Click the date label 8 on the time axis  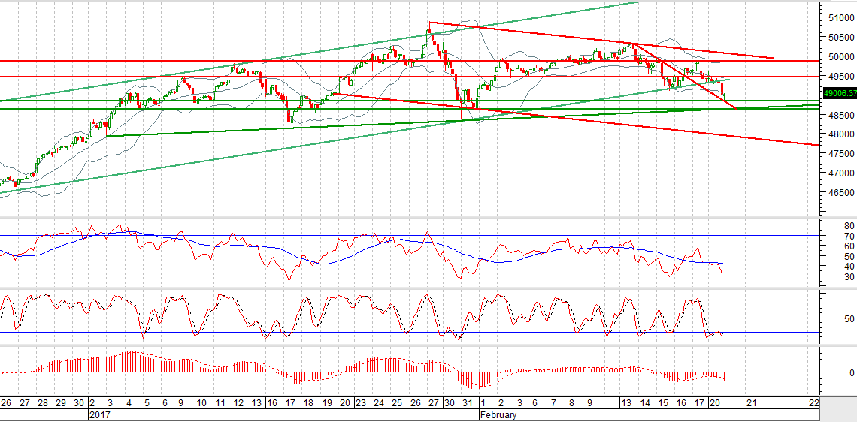(x=571, y=403)
